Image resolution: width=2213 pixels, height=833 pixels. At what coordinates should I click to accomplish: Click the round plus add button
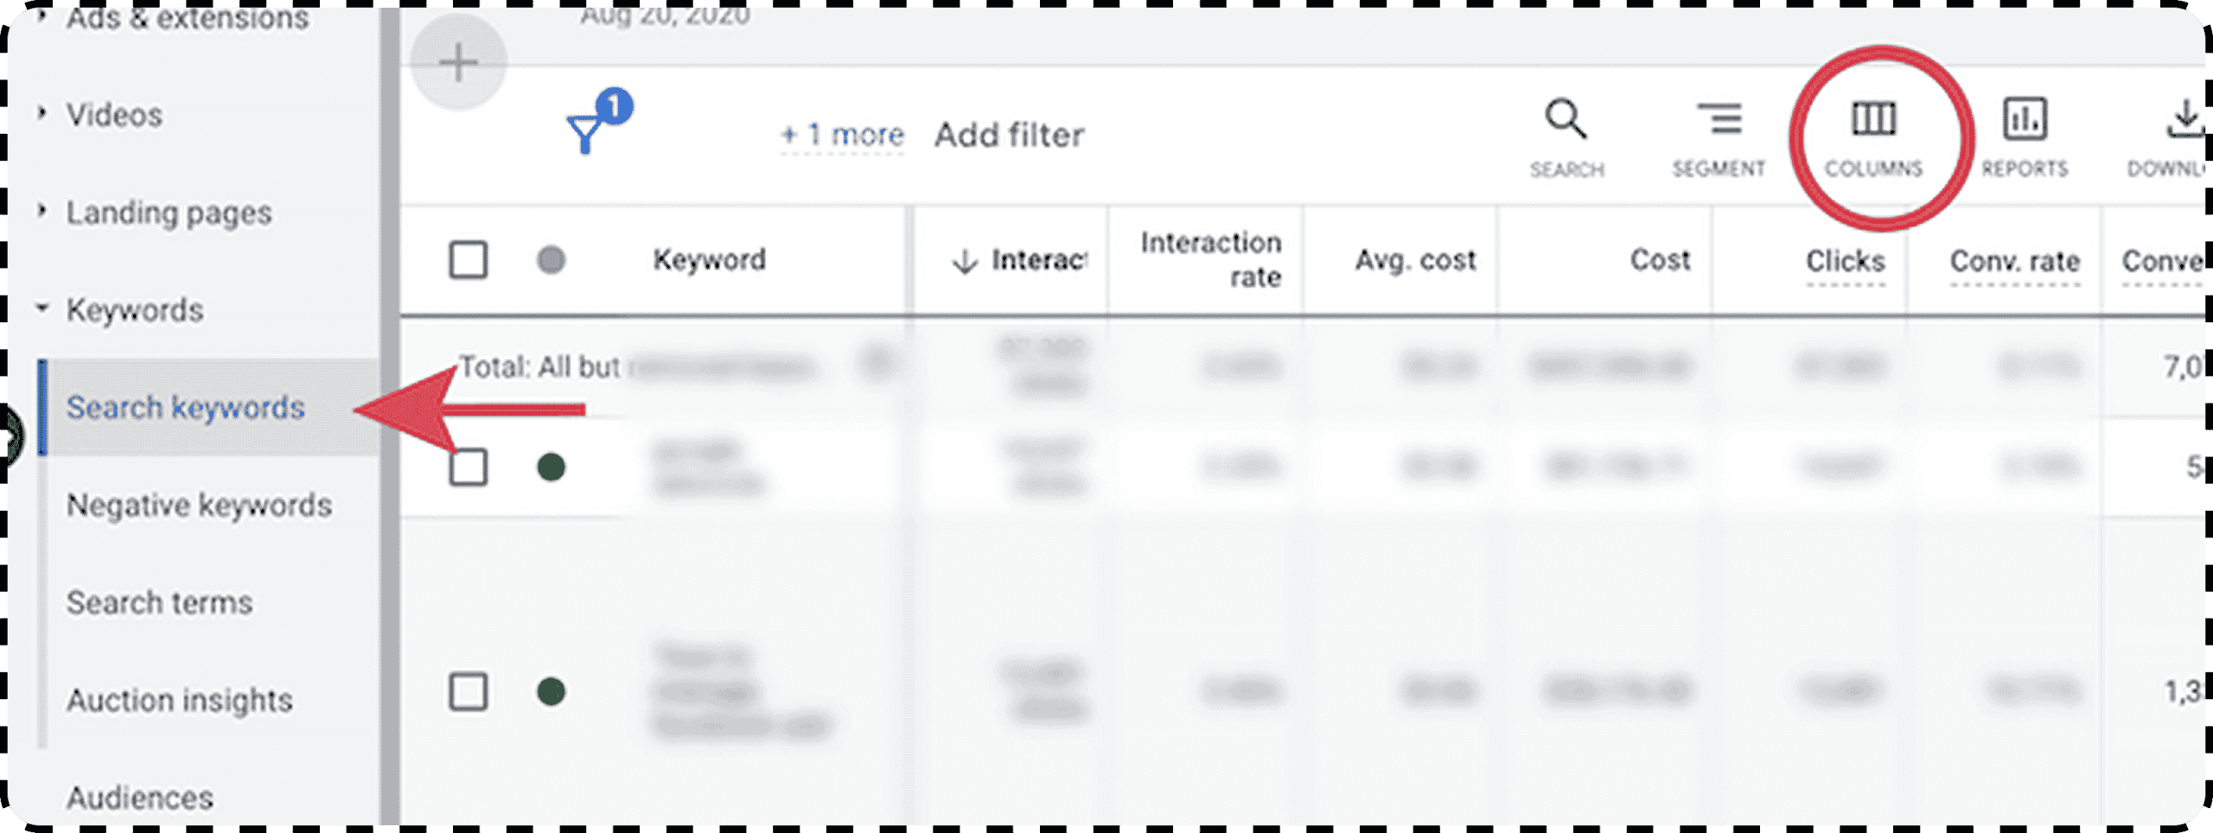coord(458,63)
